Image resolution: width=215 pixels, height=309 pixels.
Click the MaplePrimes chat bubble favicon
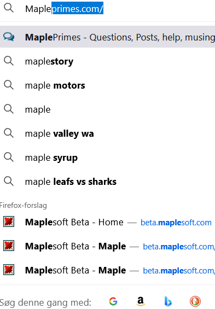click(9, 37)
